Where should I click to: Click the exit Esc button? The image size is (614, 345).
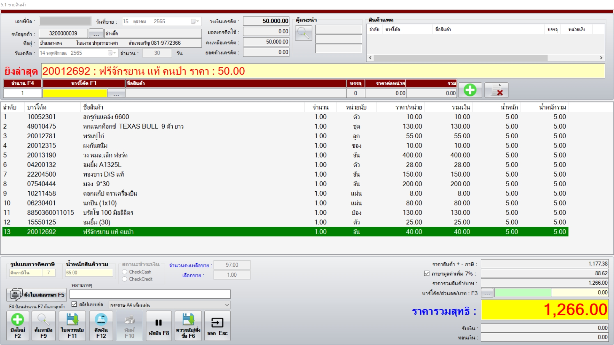(x=217, y=326)
